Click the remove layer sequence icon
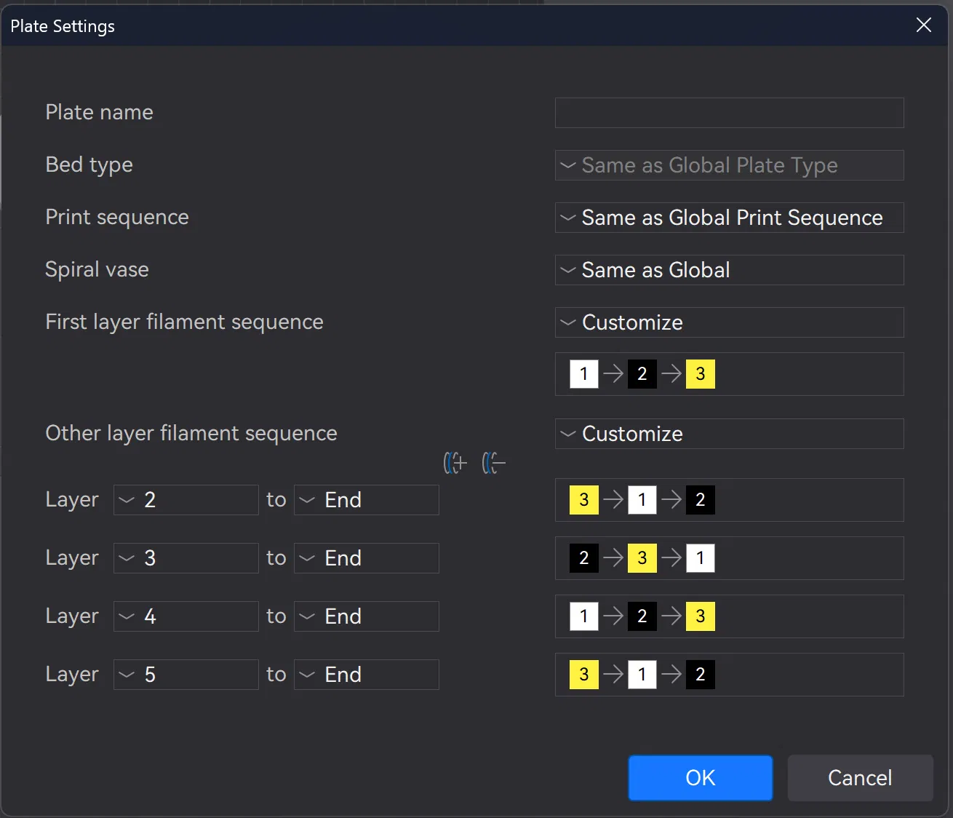 point(493,463)
